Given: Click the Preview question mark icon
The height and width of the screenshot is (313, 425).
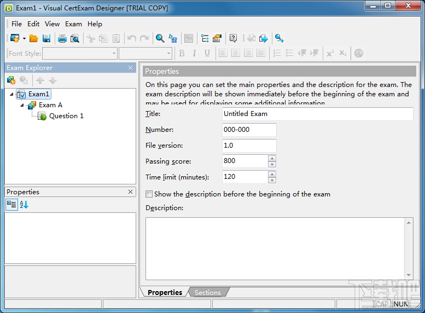Looking at the screenshot, I should coord(233,38).
